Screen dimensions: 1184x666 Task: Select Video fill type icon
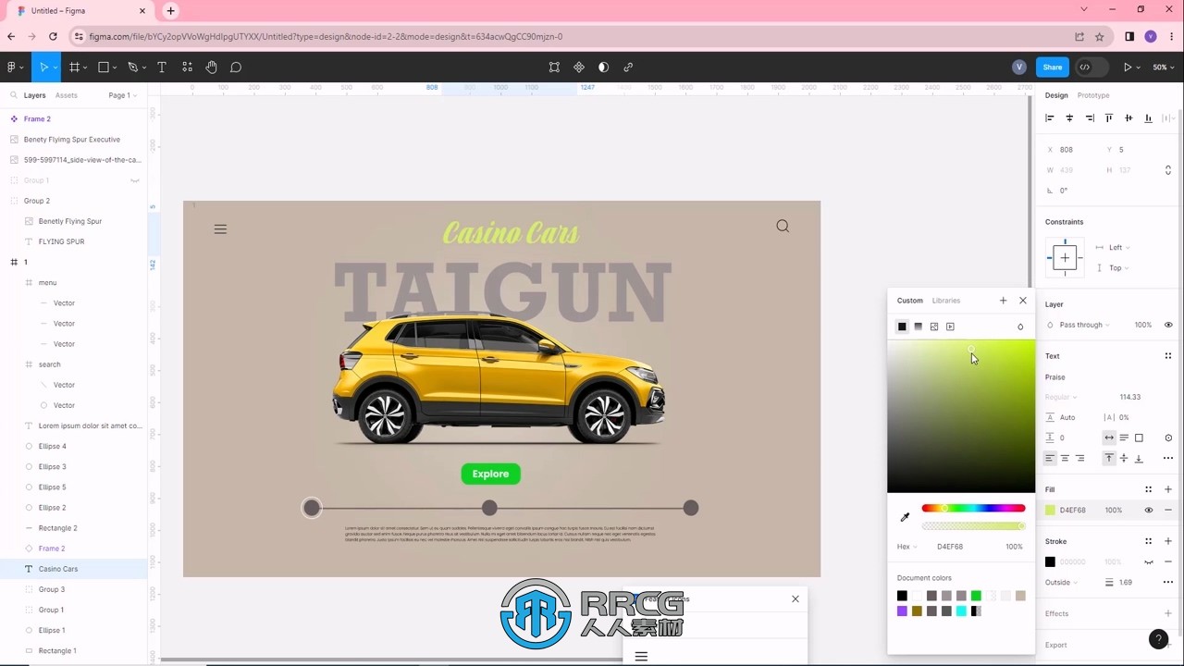[x=950, y=327]
